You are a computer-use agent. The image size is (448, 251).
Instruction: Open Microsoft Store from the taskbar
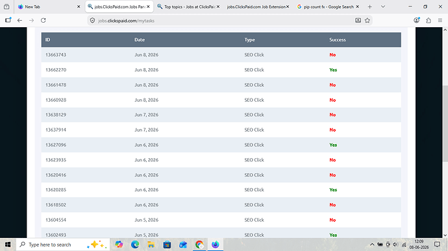pyautogui.click(x=167, y=245)
